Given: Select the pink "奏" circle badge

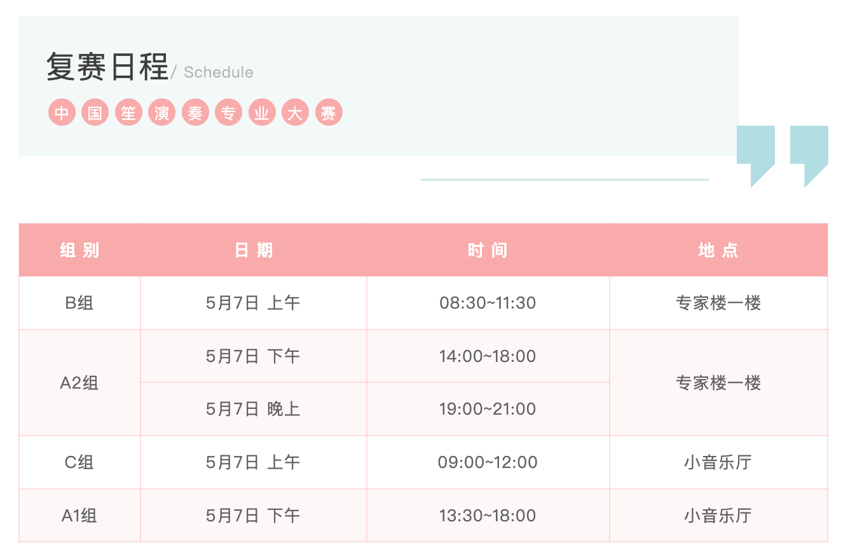Looking at the screenshot, I should [x=195, y=113].
